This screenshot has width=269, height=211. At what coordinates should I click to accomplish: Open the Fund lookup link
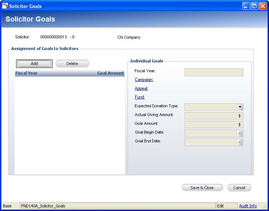pos(140,97)
